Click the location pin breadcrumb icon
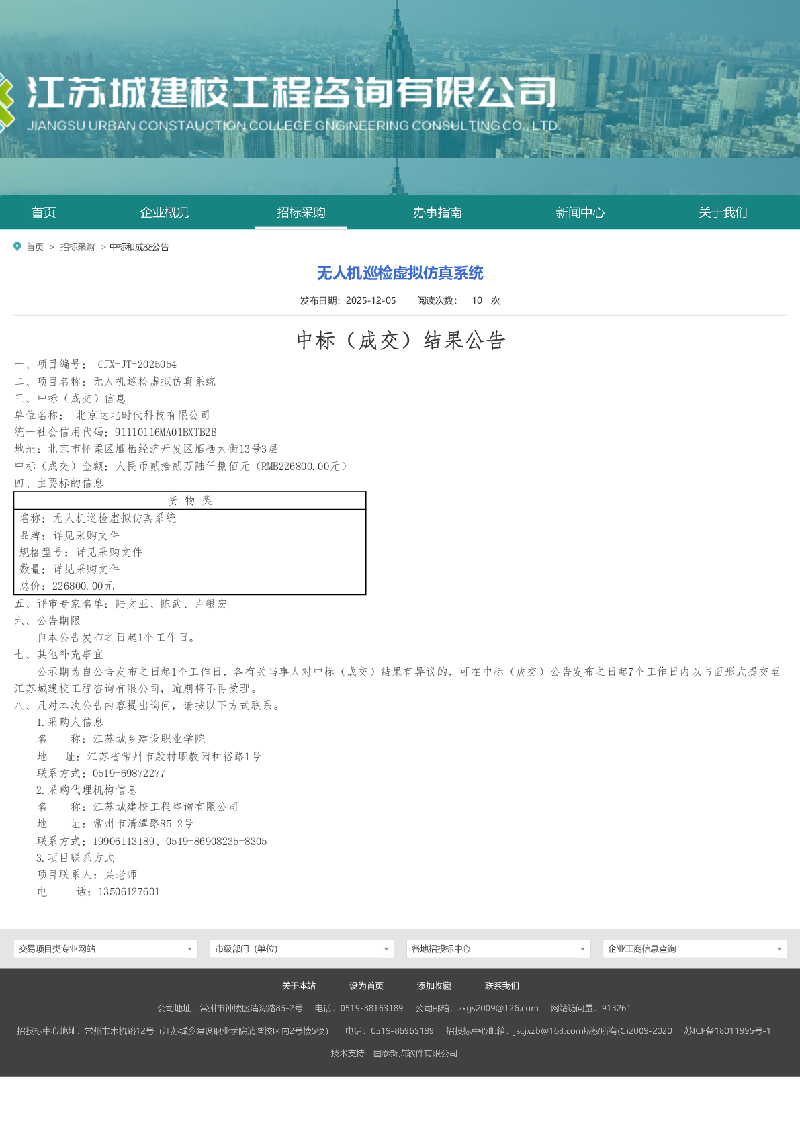Screen dimensions: 800x1131 [x=17, y=246]
